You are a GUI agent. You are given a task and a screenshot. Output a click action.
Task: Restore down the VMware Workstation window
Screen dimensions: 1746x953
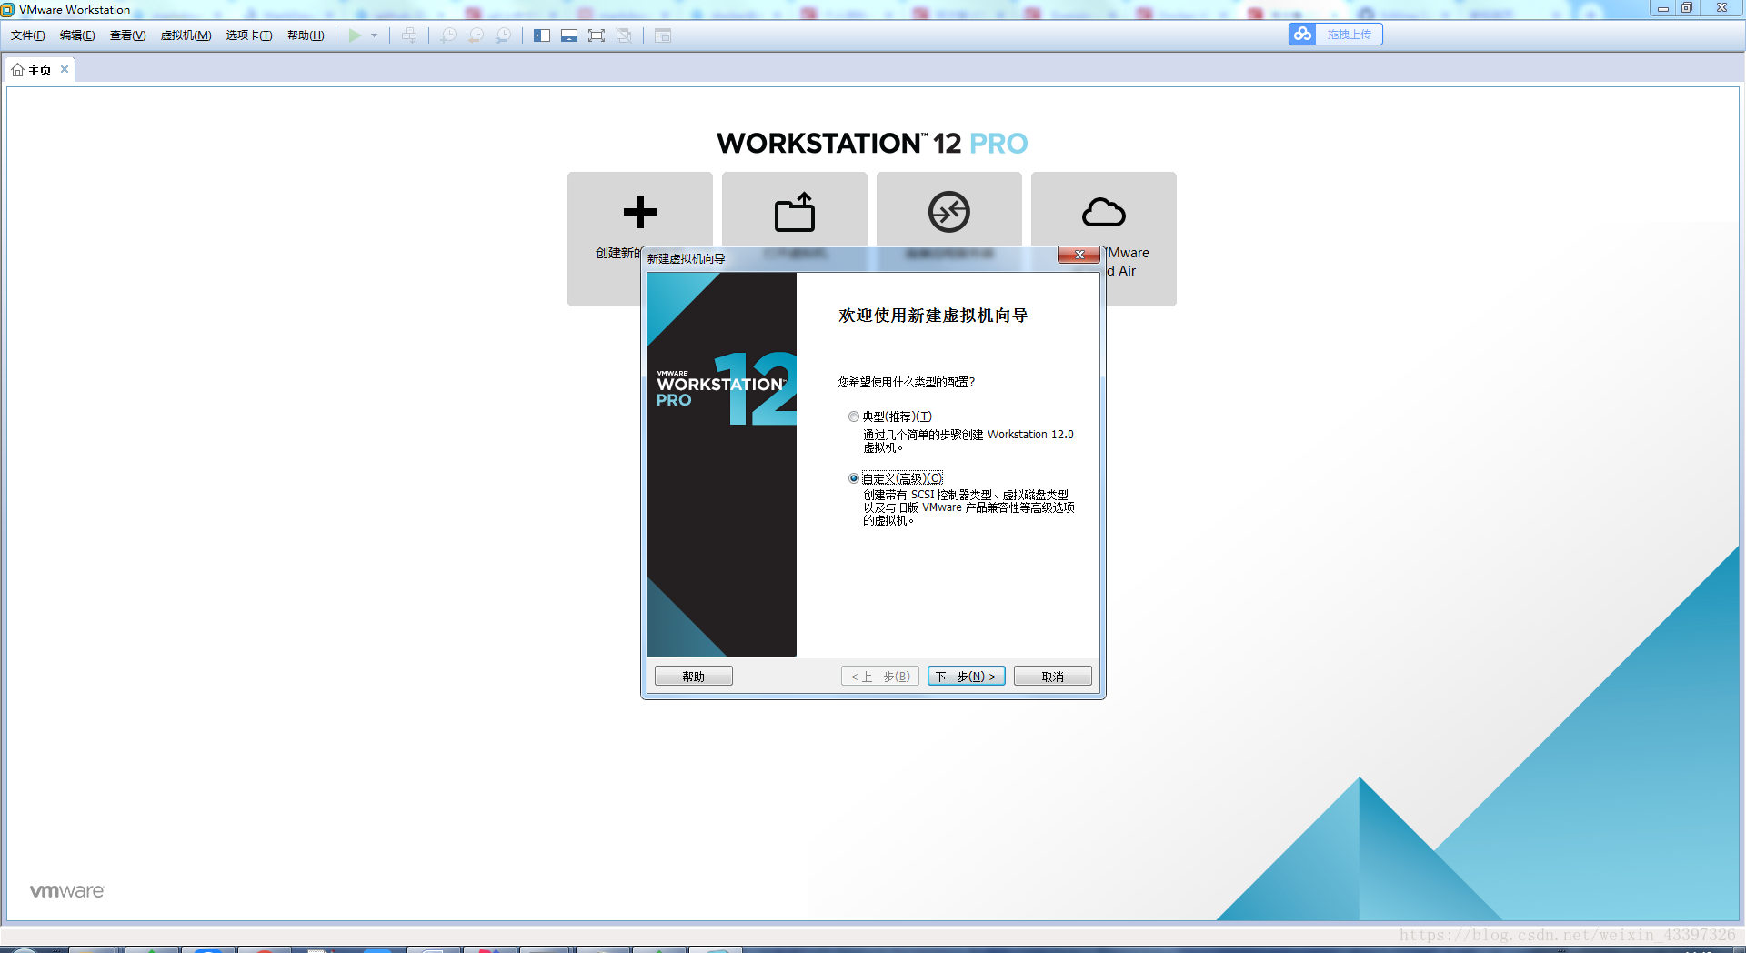(1687, 8)
